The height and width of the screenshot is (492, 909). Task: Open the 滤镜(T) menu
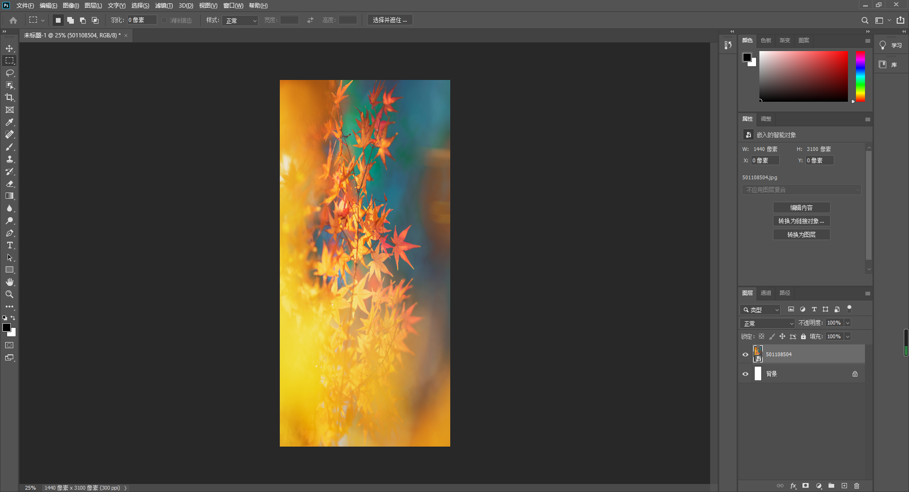click(x=164, y=6)
